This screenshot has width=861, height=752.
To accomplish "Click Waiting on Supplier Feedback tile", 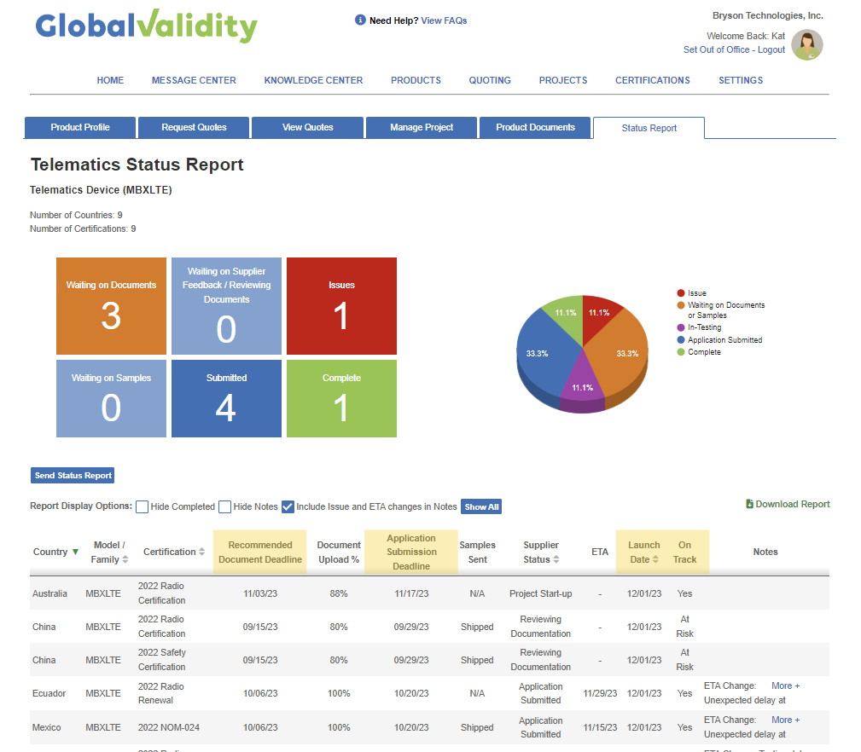I will (226, 306).
